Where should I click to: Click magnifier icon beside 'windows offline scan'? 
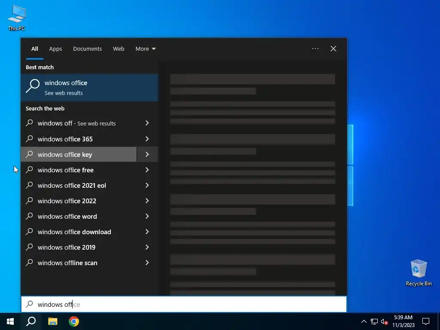(30, 262)
